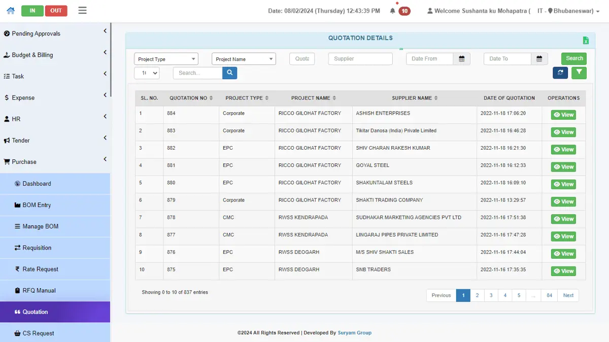Open the hamburger menu icon
Viewport: 609px width, 342px height.
point(83,10)
